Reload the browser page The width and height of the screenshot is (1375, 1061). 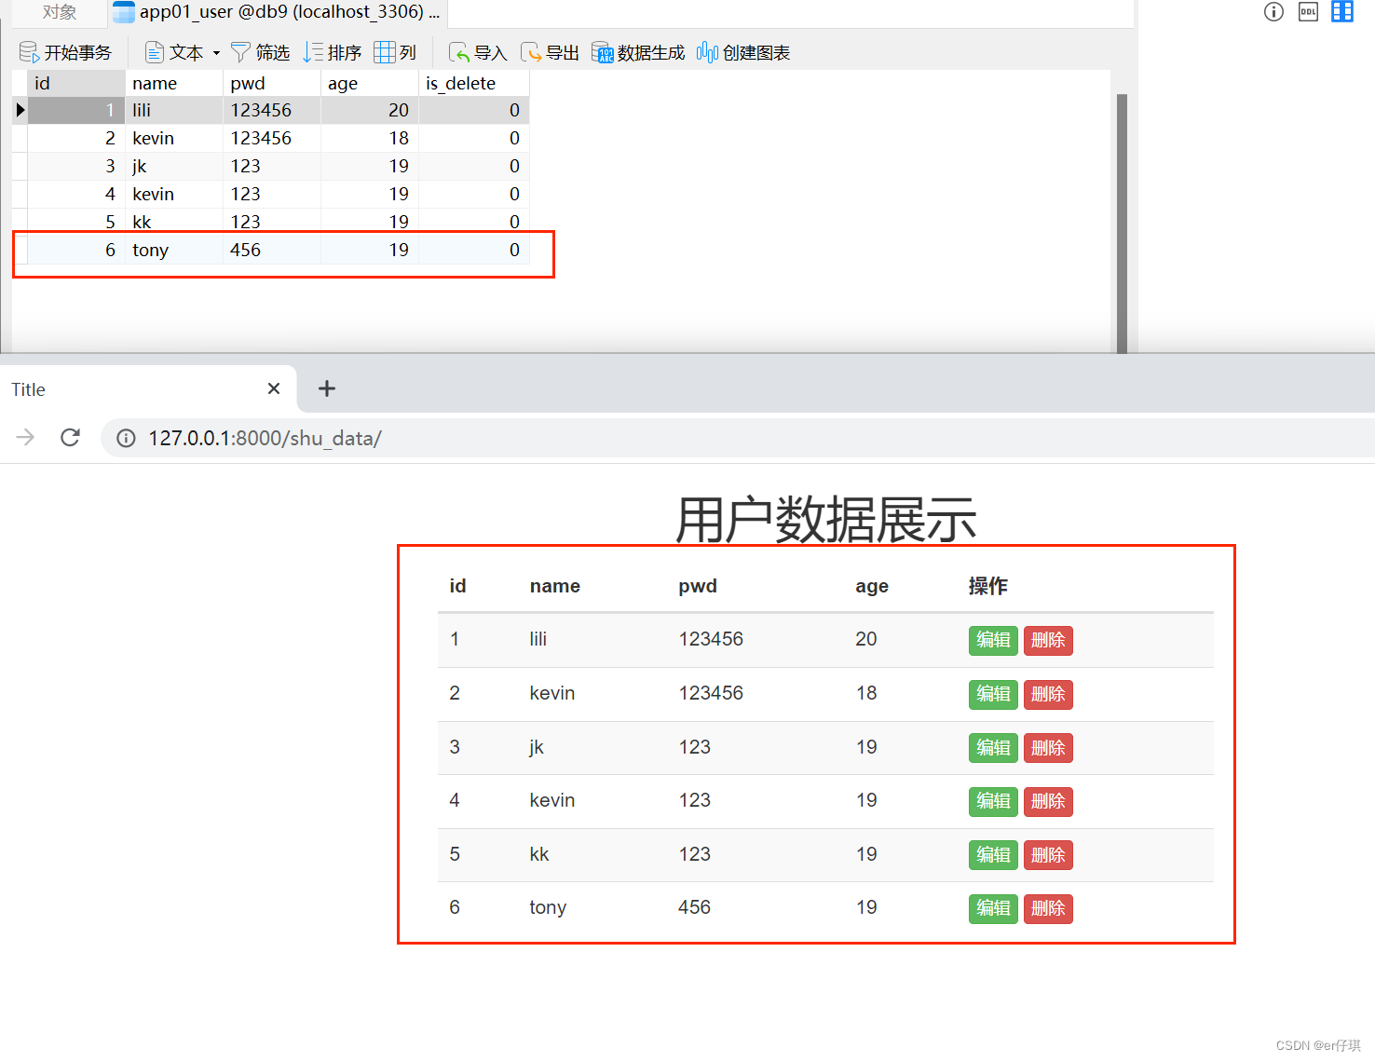(70, 437)
